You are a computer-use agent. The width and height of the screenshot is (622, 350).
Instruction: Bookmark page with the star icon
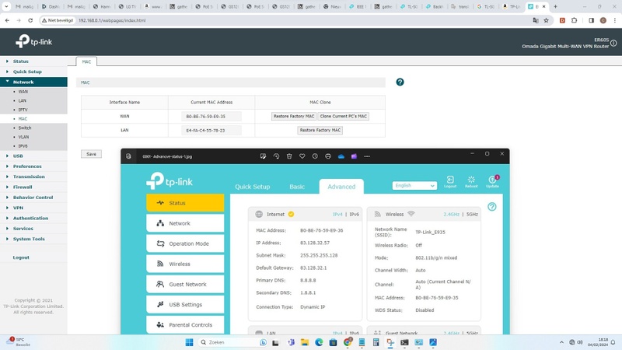click(x=547, y=20)
